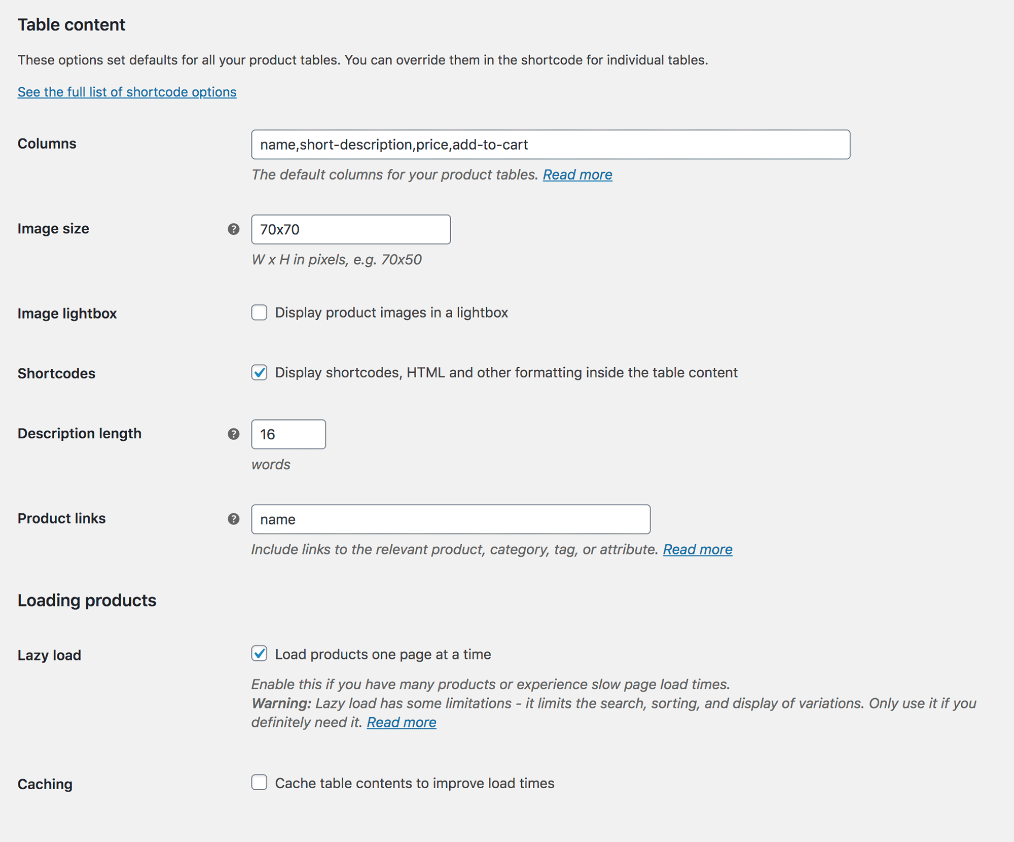Image resolution: width=1014 pixels, height=842 pixels.
Task: Click Read more about product links
Action: [x=697, y=549]
